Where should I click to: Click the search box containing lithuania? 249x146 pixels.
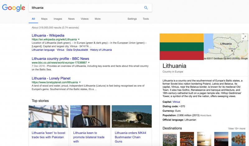[x=90, y=7]
